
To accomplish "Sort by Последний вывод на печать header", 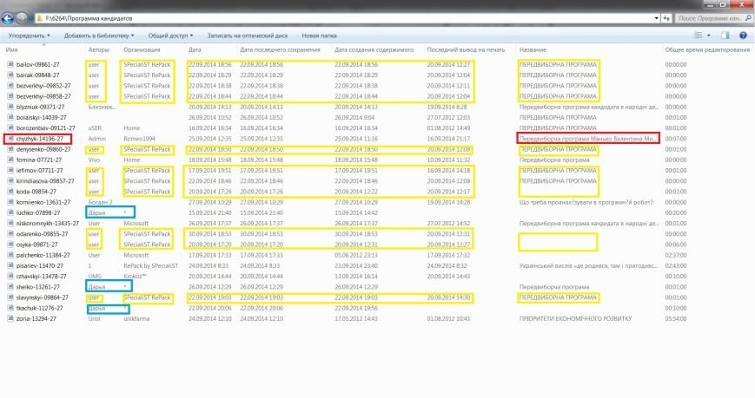I will click(466, 49).
